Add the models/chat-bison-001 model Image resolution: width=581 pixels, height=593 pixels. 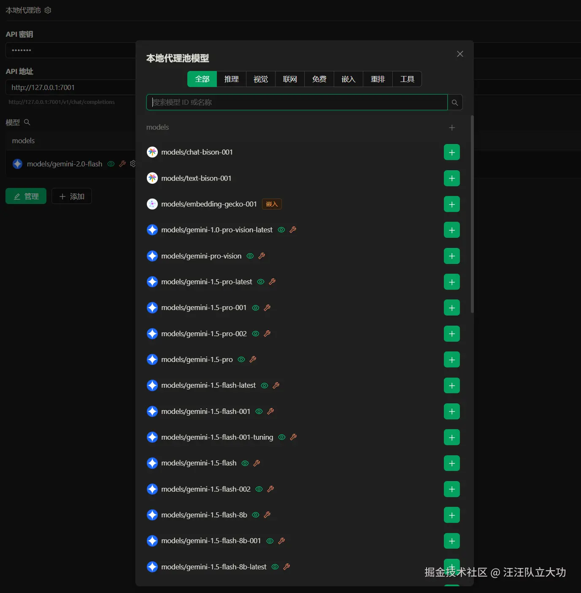451,152
